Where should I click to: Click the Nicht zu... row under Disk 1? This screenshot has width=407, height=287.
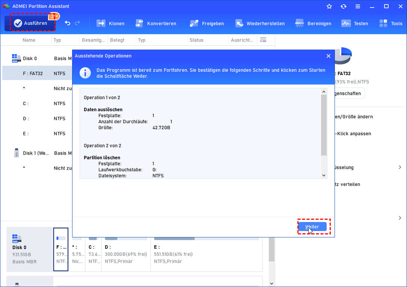click(x=37, y=168)
